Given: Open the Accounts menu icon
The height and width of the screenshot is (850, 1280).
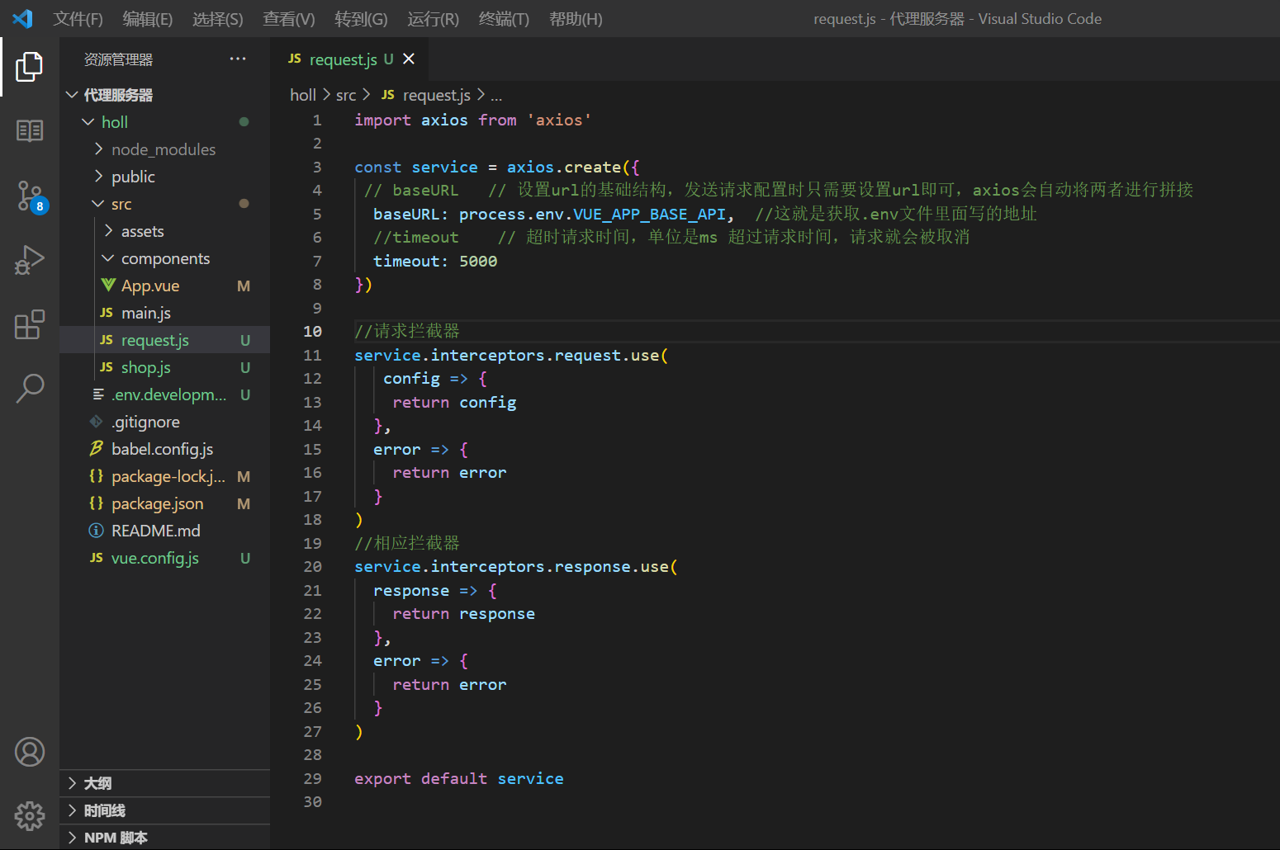Looking at the screenshot, I should click(30, 752).
